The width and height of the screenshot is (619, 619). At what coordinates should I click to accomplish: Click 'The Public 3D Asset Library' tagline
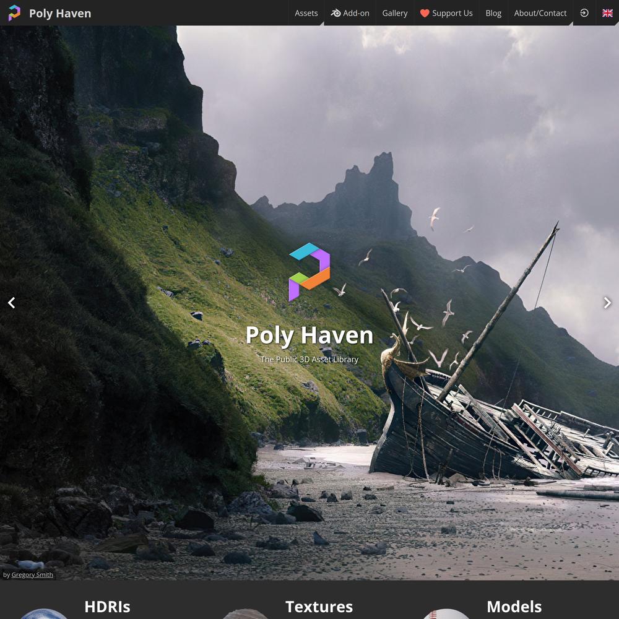click(x=309, y=359)
